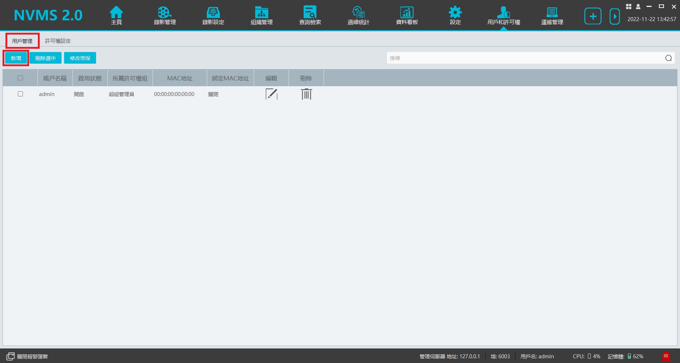Click the edit pencil icon for admin
The image size is (680, 363).
tap(272, 94)
